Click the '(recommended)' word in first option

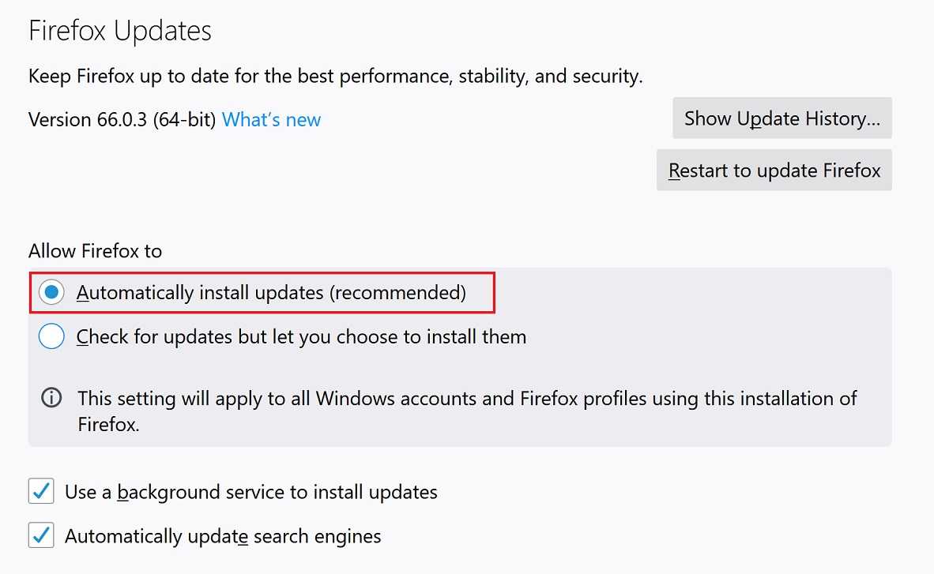(398, 293)
